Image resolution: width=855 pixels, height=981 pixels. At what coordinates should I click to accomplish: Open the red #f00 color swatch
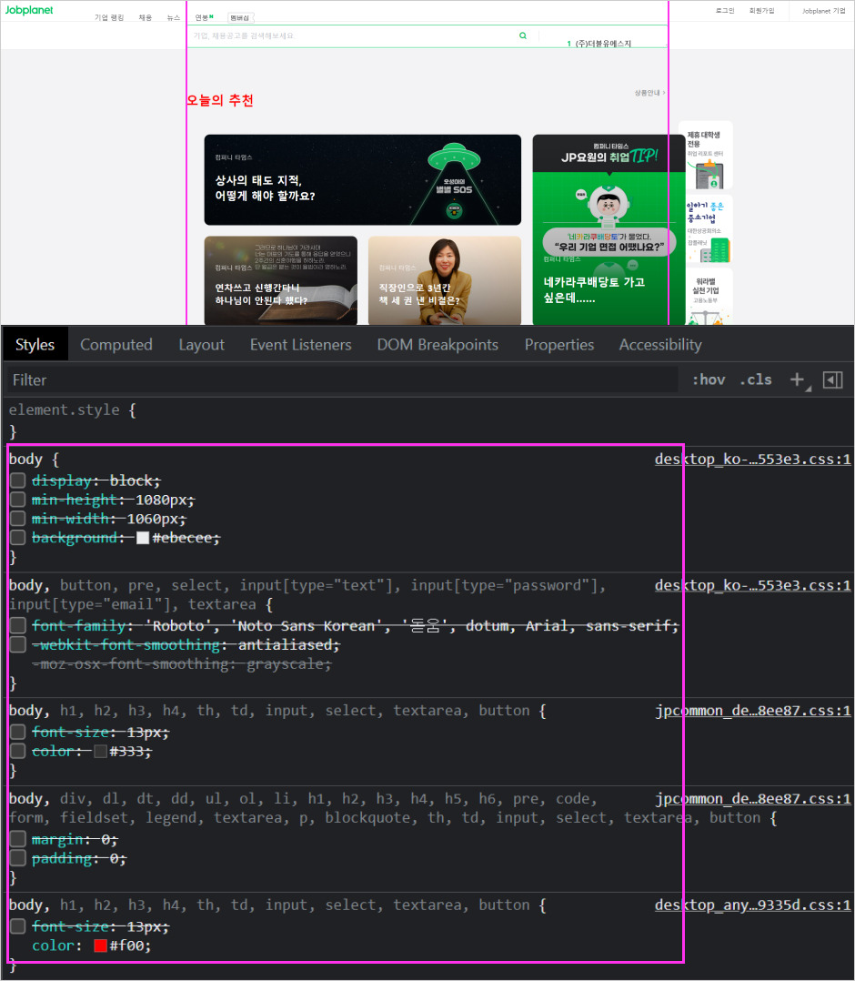[x=100, y=946]
